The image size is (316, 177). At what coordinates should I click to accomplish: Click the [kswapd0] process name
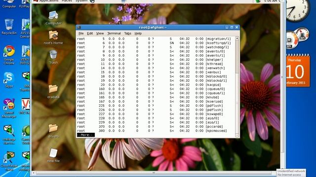click(x=214, y=114)
